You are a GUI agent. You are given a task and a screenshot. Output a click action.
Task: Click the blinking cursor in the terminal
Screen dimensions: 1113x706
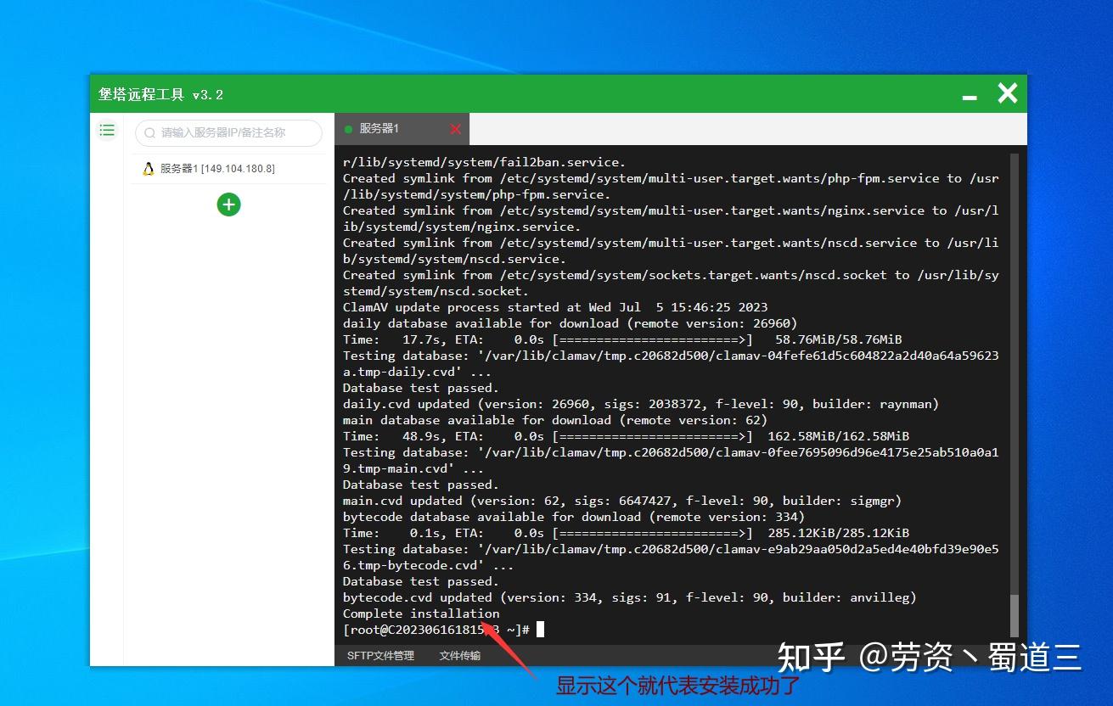541,629
